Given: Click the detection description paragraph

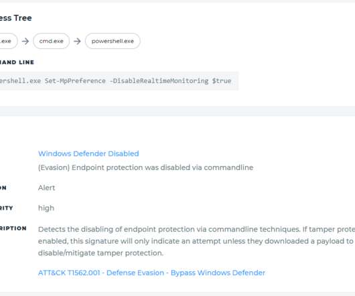Looking at the screenshot, I should (196, 241).
